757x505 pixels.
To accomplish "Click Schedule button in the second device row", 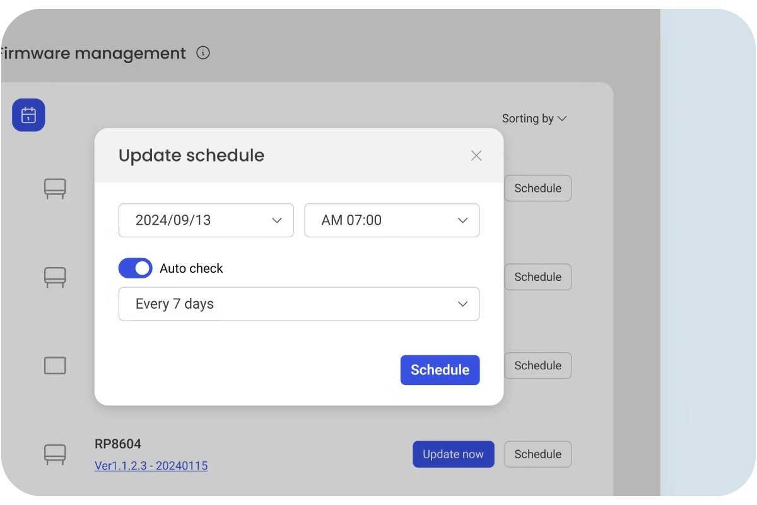I will (x=537, y=277).
